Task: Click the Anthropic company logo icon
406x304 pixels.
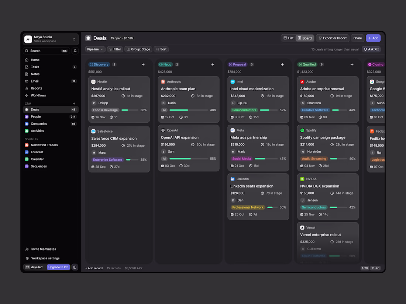Action: (x=163, y=82)
